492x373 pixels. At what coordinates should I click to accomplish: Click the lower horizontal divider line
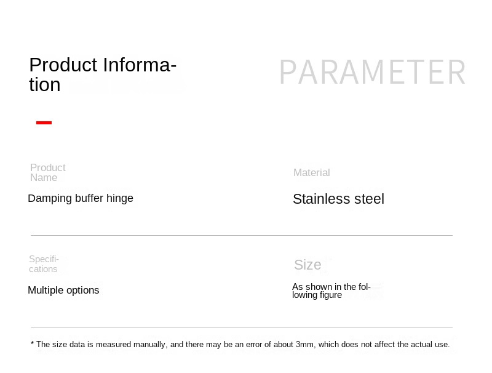pyautogui.click(x=241, y=327)
